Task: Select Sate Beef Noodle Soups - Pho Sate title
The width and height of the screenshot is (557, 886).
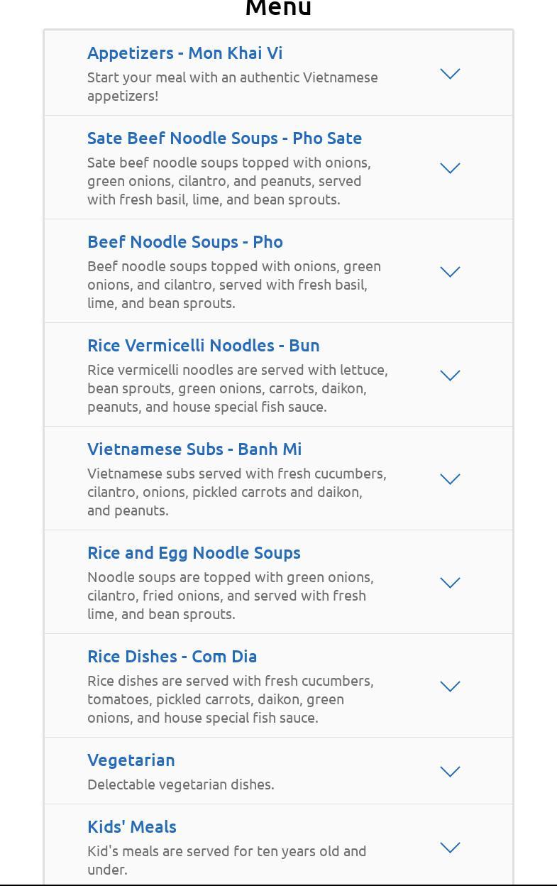Action: 224,138
